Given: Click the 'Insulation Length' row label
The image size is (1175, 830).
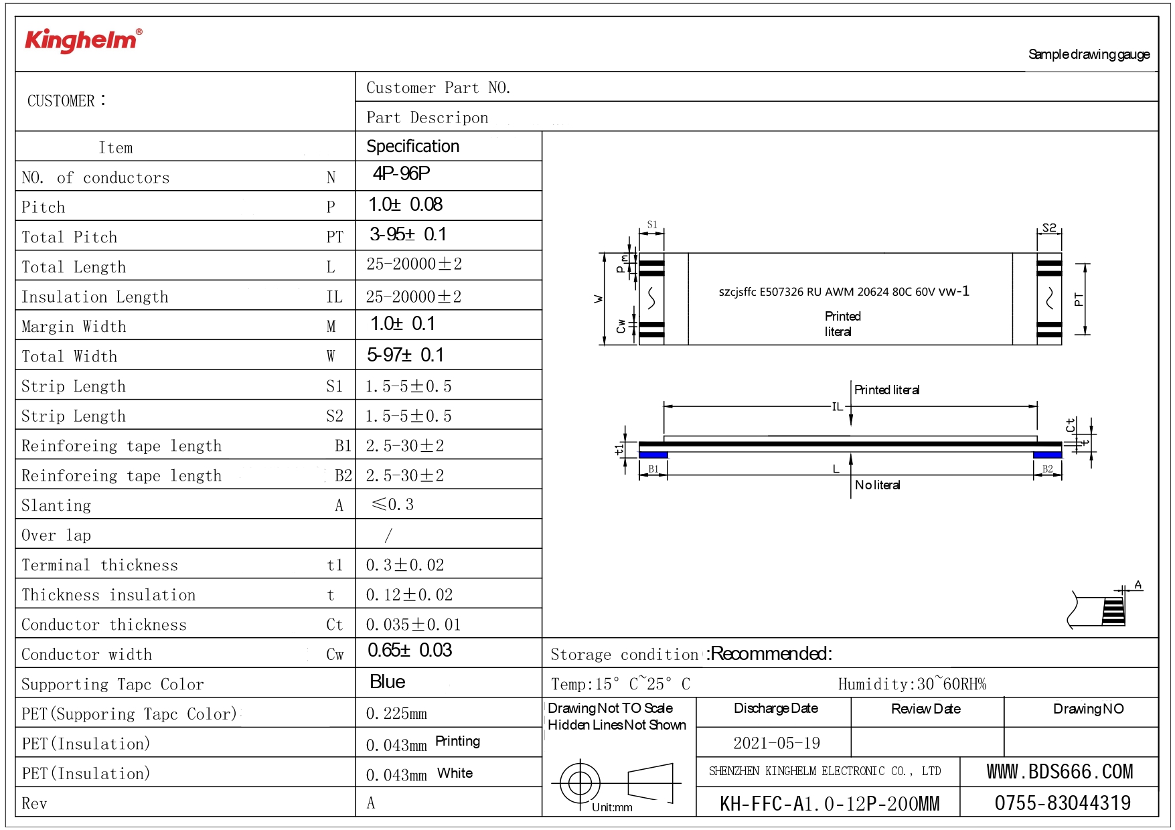Looking at the screenshot, I should [95, 297].
